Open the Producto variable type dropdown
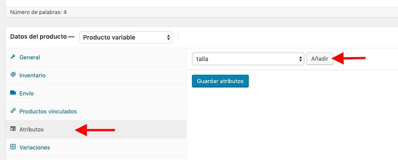398x160 pixels. pyautogui.click(x=125, y=37)
